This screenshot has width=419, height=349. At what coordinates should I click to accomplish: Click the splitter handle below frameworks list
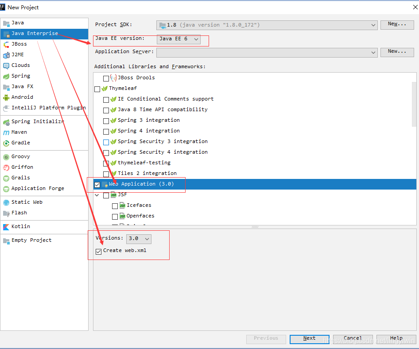pyautogui.click(x=255, y=227)
